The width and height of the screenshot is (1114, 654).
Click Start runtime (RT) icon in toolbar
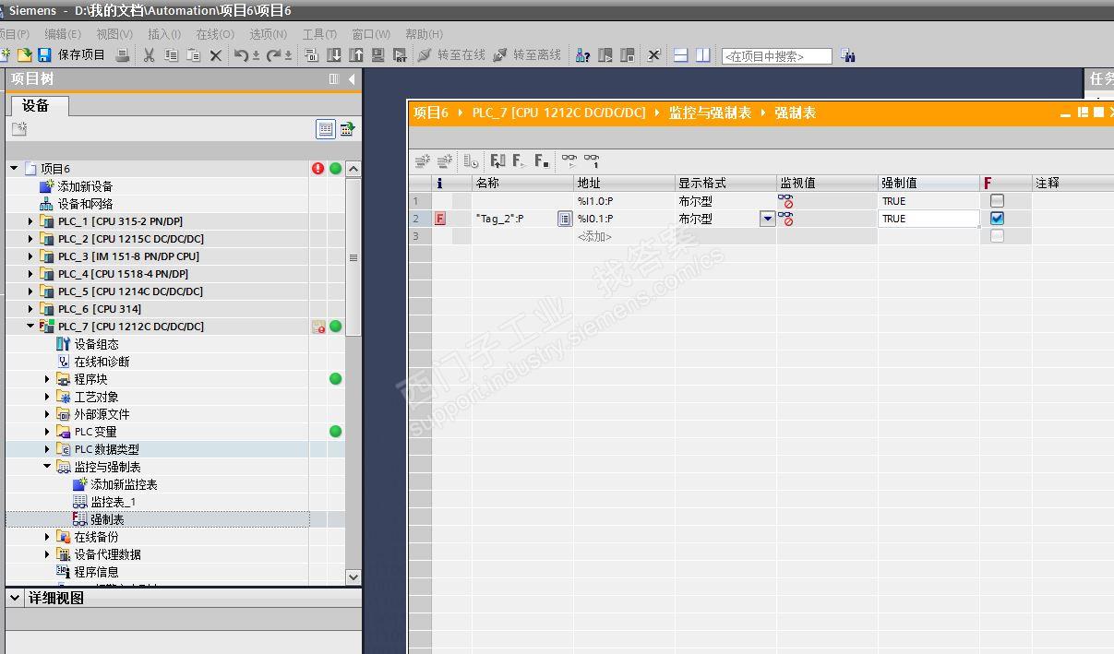400,55
